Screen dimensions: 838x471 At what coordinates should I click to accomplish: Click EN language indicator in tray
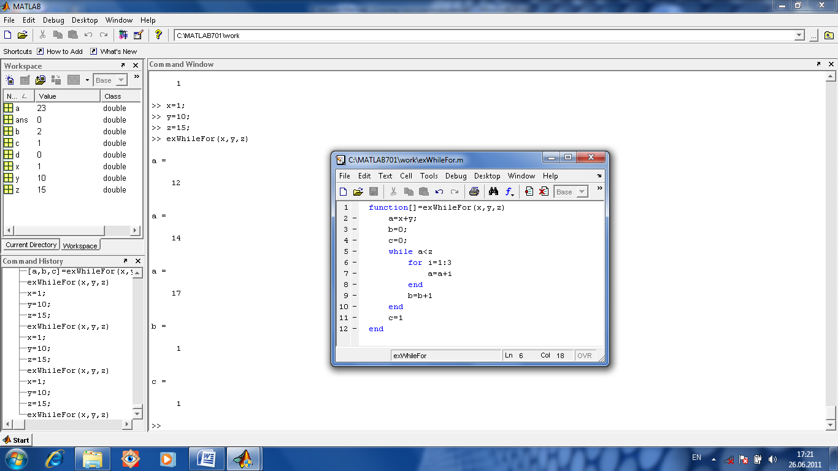point(696,458)
